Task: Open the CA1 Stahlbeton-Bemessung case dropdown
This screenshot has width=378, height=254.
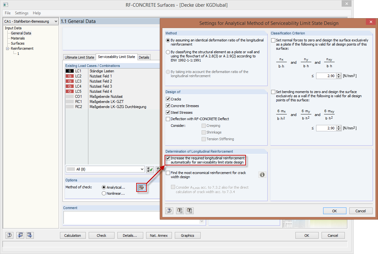Action: tap(56, 21)
